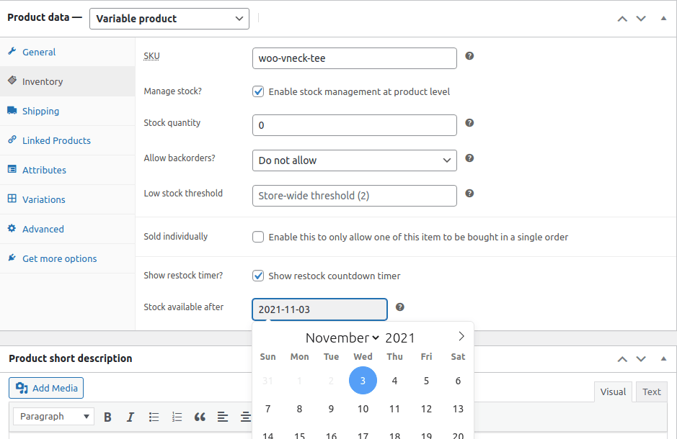Viewport: 677px width, 439px height.
Task: Click the Low stock threshold help icon
Action: 469,194
